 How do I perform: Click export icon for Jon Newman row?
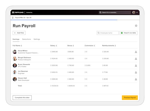(x=136, y=73)
